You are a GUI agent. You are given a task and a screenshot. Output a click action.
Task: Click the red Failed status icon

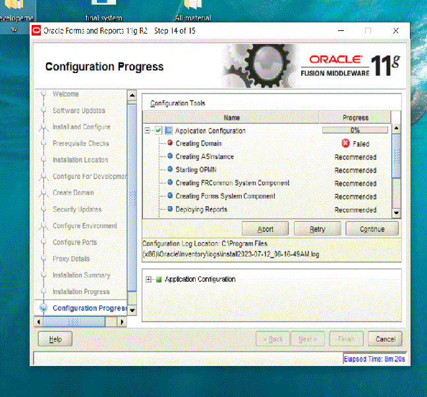pyautogui.click(x=345, y=144)
